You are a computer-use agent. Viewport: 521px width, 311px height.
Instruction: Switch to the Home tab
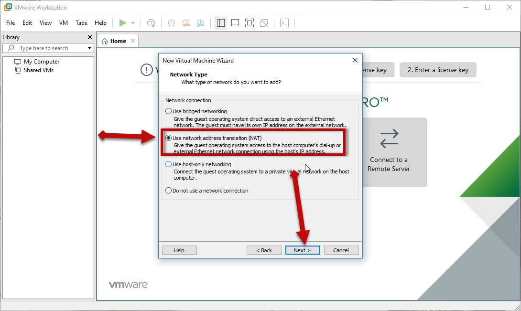115,41
